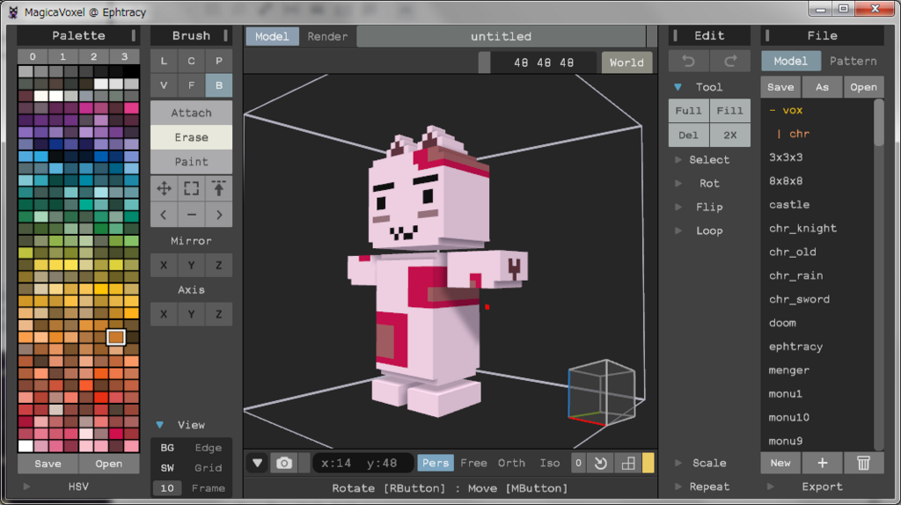Screen dimensions: 901x505
Task: Pick the white swatch at palette bottom-left
Action: coord(26,446)
